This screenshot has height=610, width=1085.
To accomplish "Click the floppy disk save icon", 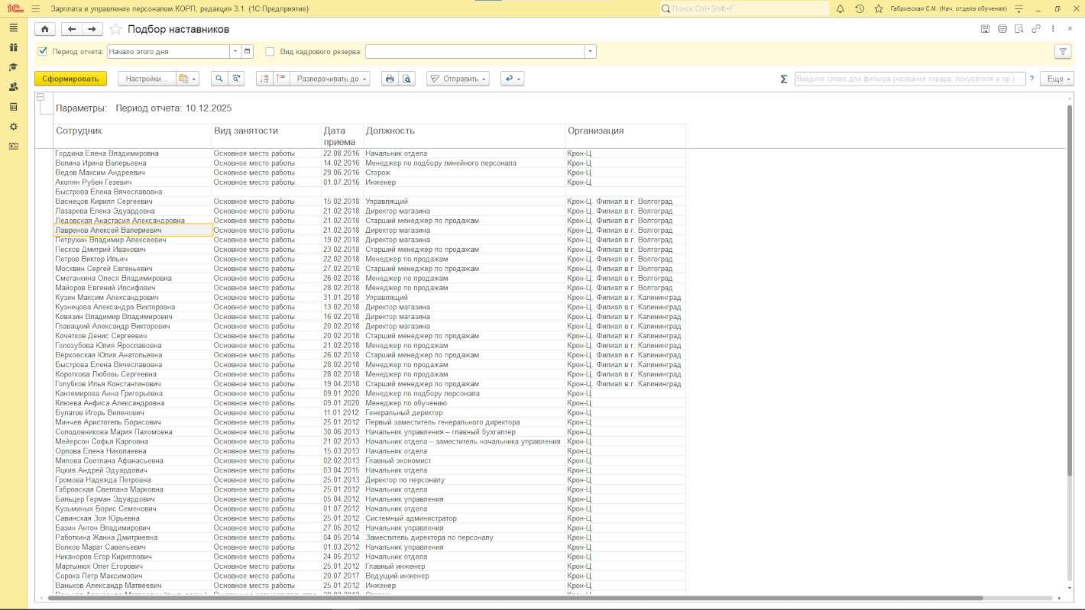I will [x=985, y=29].
